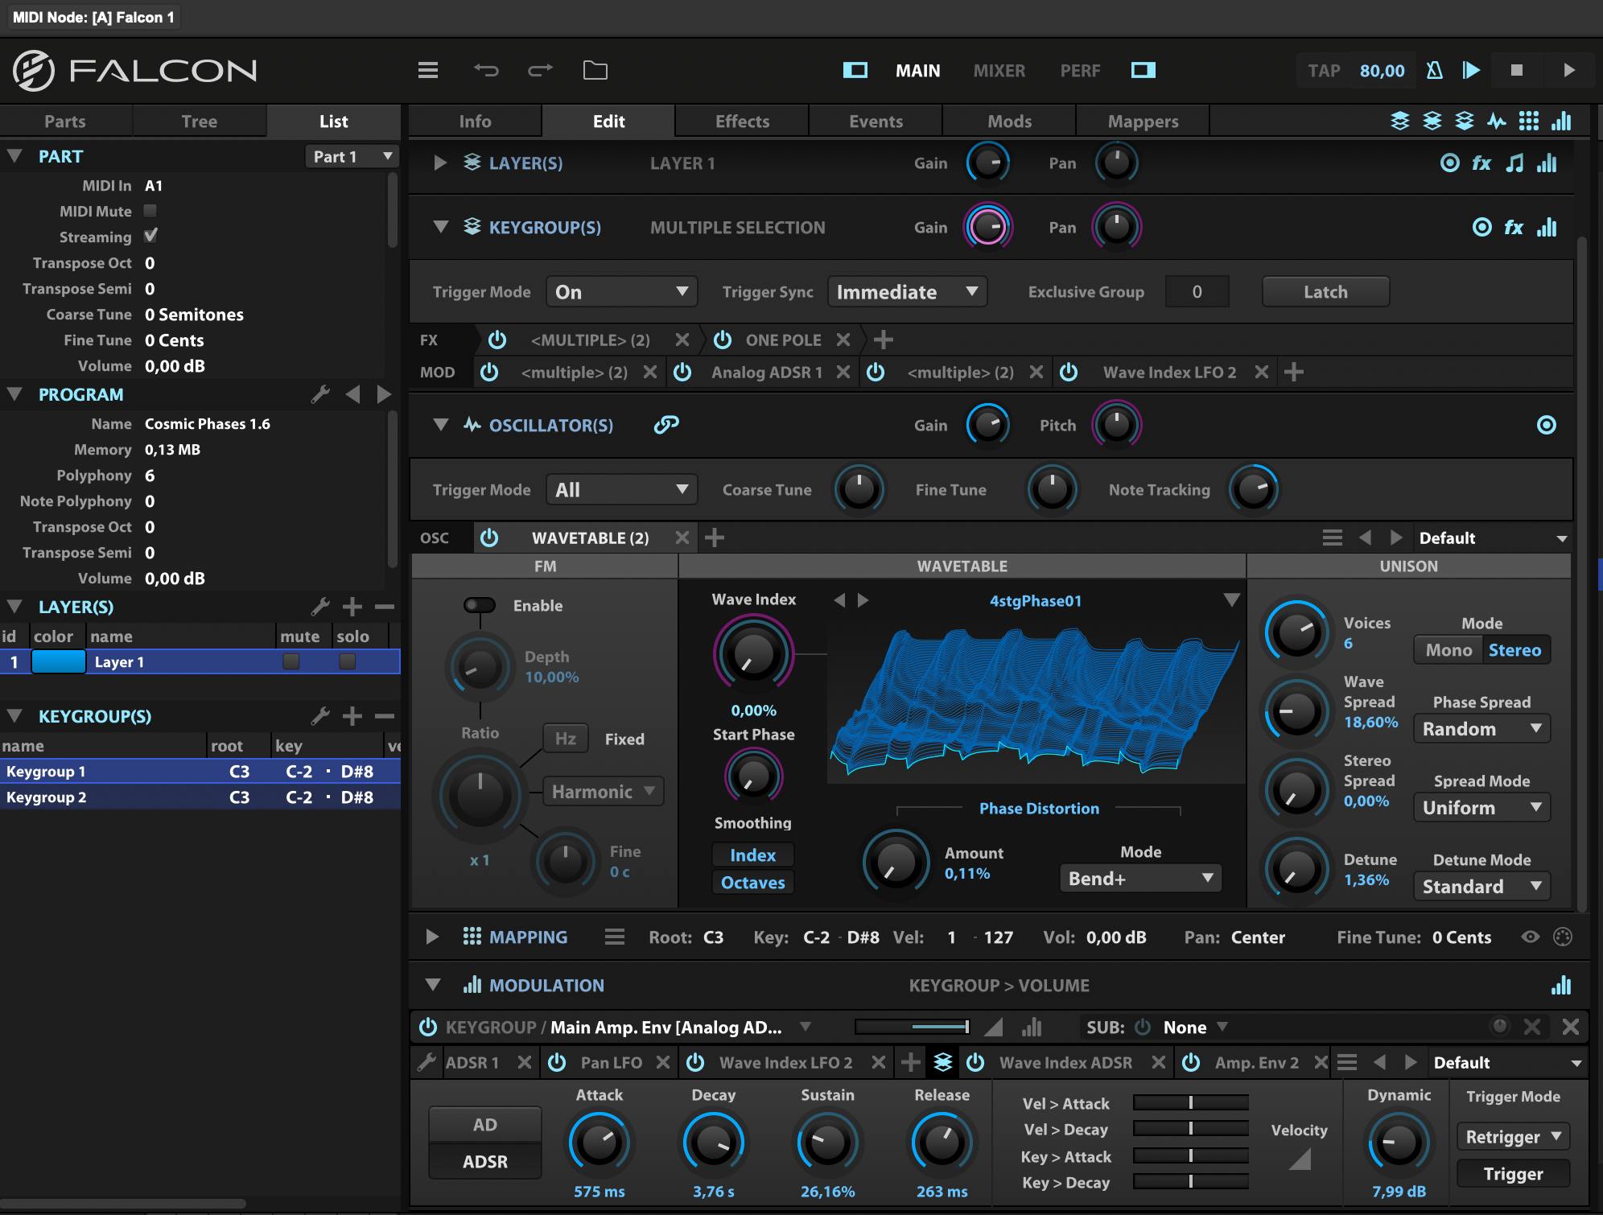Viewport: 1603px width, 1215px height.
Task: Open Keygroup Trigger Mode On dropdown
Action: coord(621,292)
